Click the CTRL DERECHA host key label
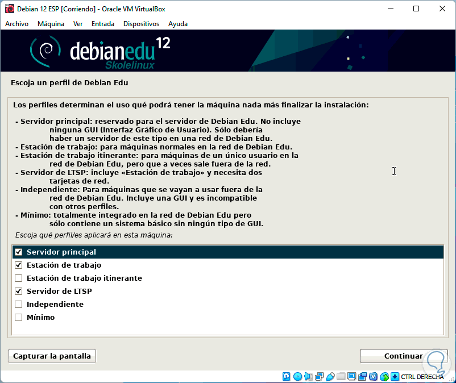This screenshot has width=456, height=383. (422, 377)
